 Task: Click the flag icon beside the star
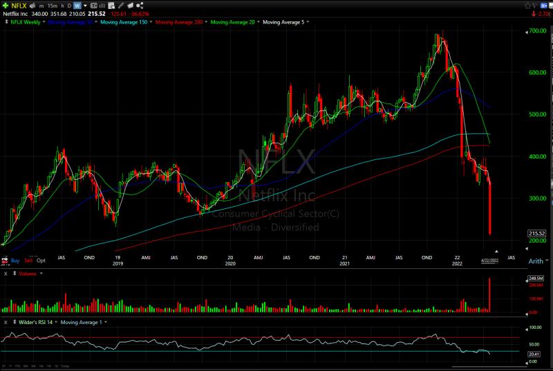click(x=535, y=6)
